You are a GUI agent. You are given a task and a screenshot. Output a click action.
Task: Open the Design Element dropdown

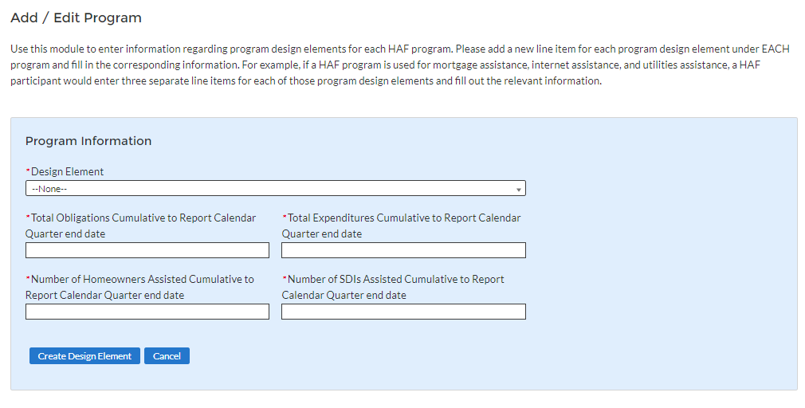275,189
